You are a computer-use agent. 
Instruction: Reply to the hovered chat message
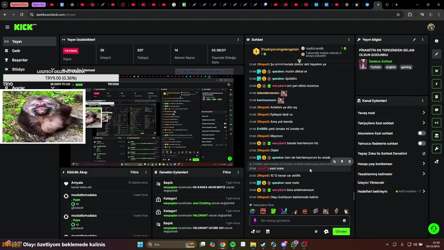334,161
